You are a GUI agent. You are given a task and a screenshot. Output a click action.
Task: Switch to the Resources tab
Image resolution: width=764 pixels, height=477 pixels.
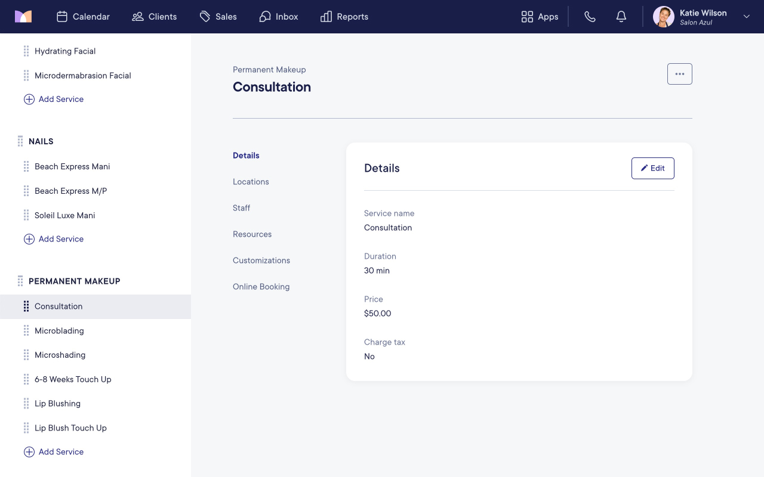[252, 234]
